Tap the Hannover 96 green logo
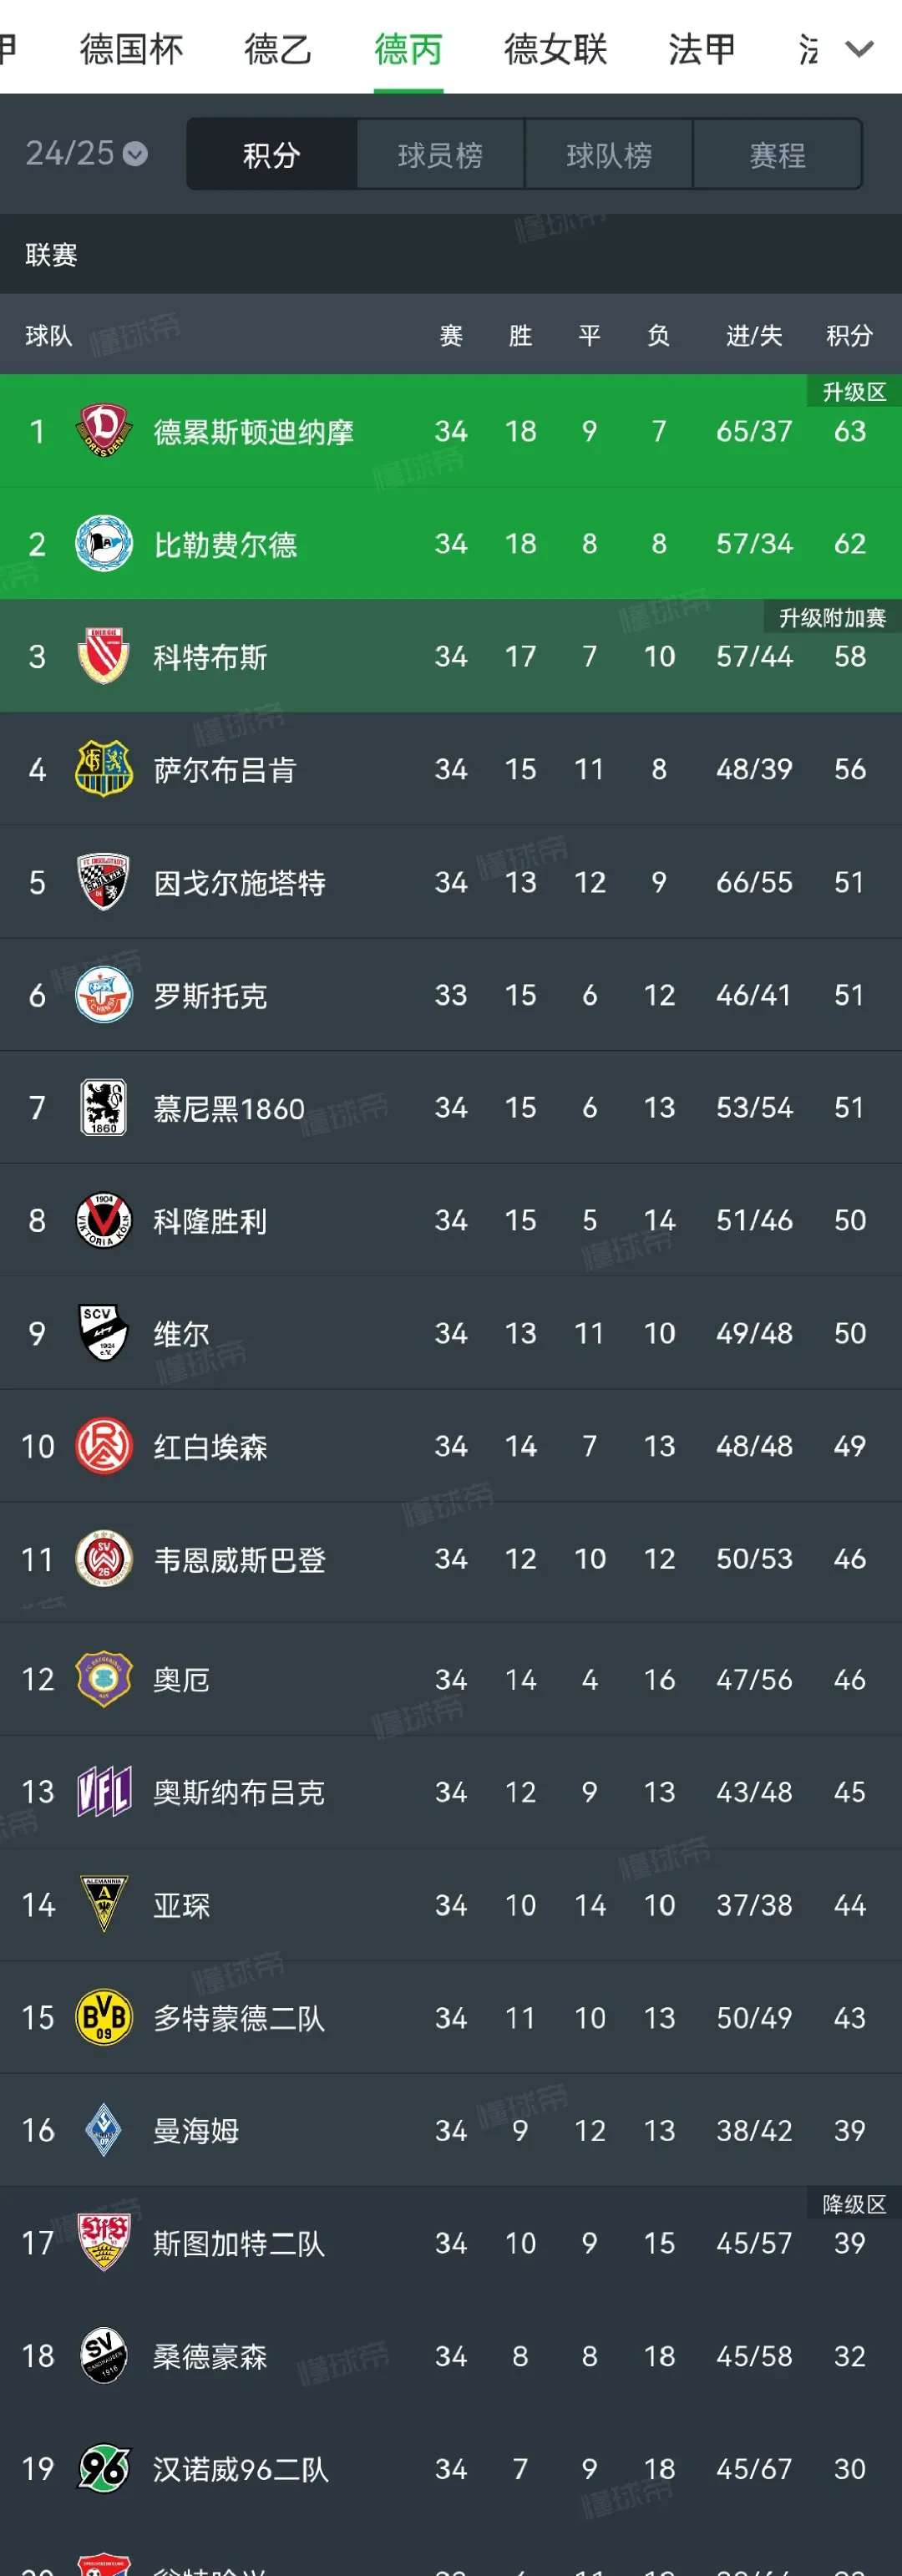Screen dimensions: 902x2576 (104, 2469)
